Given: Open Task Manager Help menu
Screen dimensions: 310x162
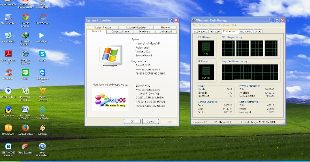Looking at the screenshot, I should click(235, 25).
